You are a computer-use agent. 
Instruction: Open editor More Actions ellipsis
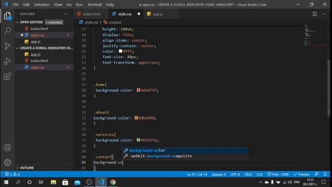324,14
